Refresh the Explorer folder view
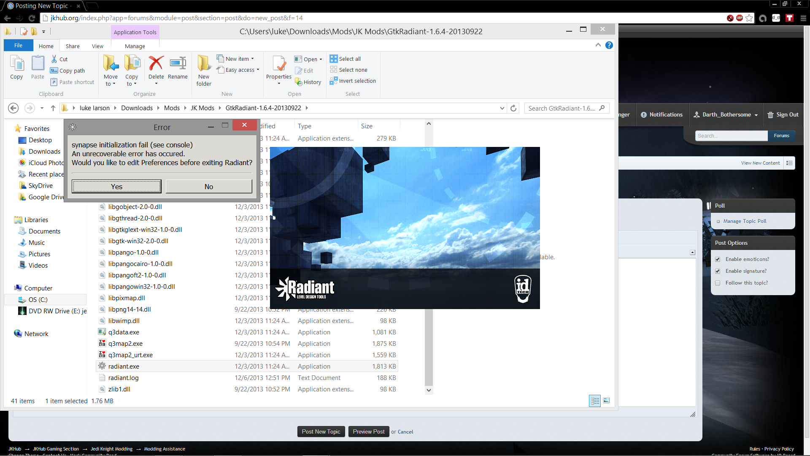810x456 pixels. tap(513, 108)
